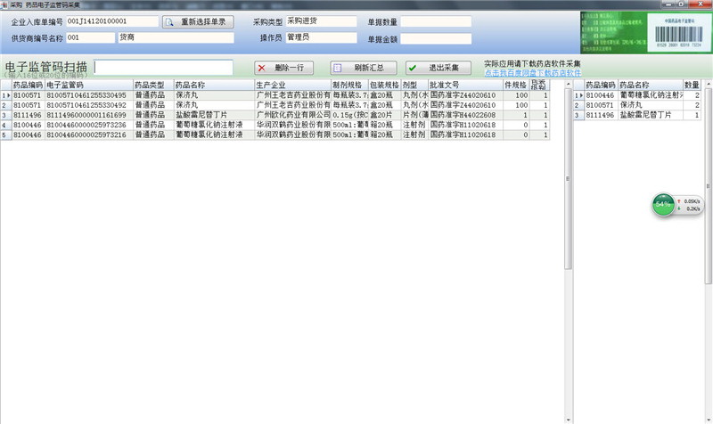Click the green 54% network speed widget

pyautogui.click(x=663, y=204)
